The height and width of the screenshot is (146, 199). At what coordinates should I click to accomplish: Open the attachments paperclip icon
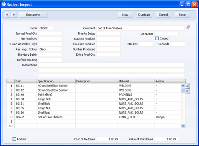coord(188,27)
